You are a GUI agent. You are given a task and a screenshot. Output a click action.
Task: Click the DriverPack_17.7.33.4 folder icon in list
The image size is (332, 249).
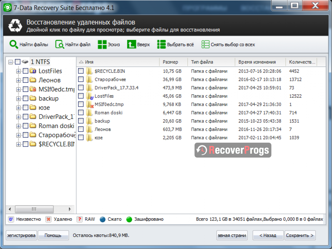[89, 88]
